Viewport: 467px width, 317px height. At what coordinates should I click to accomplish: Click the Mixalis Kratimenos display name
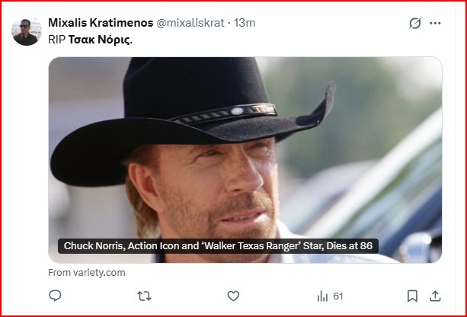coord(100,22)
